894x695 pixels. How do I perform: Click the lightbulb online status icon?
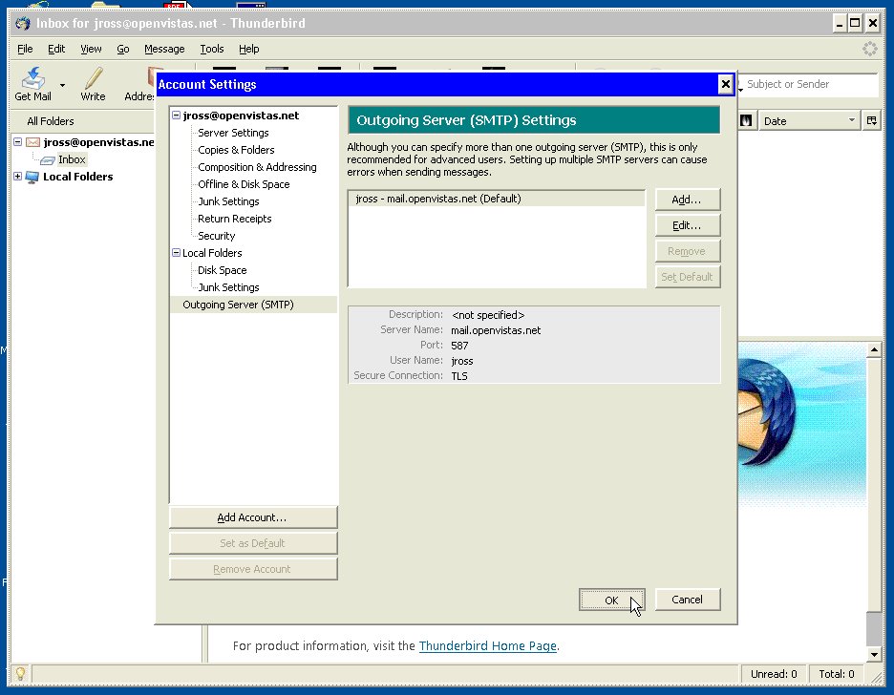click(20, 674)
